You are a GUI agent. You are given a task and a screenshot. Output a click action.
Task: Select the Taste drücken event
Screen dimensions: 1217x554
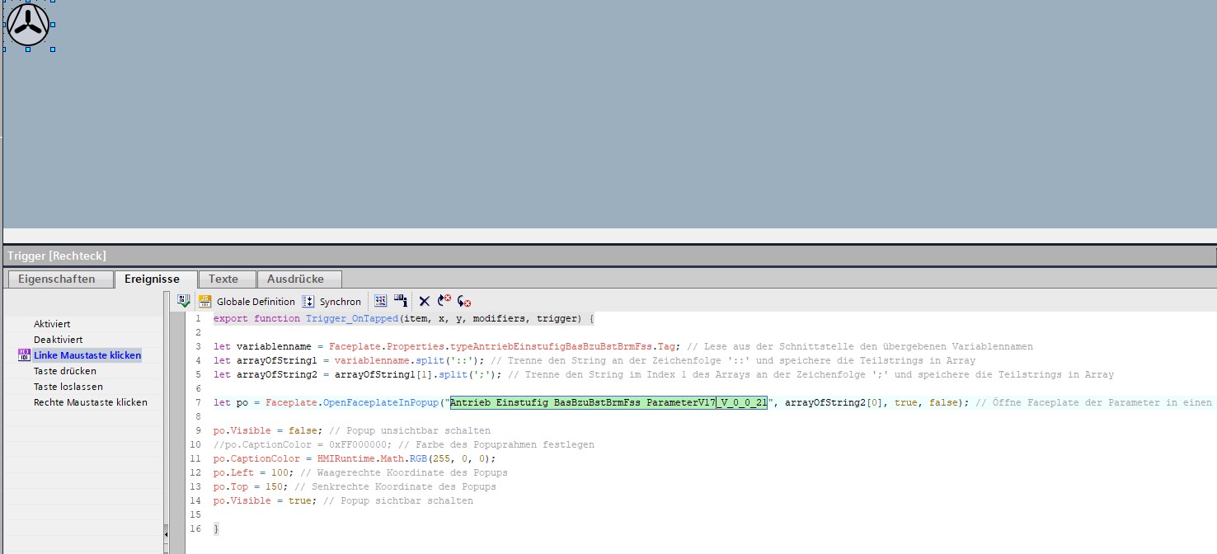tap(65, 371)
